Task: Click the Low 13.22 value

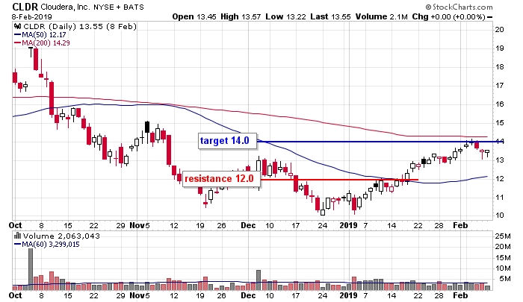Action: click(x=285, y=16)
